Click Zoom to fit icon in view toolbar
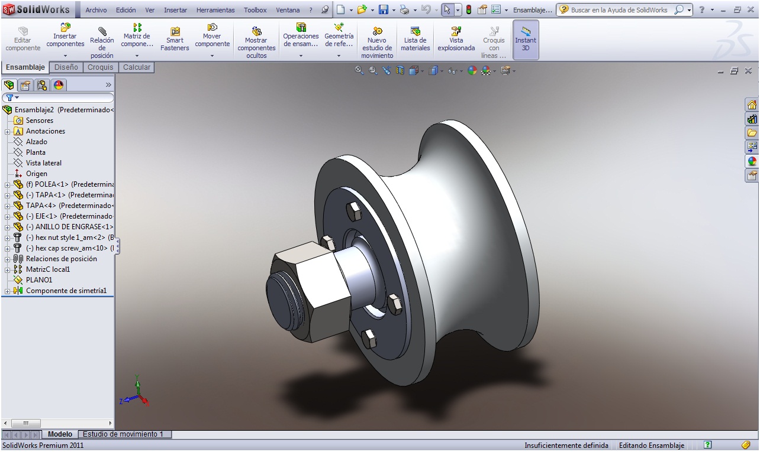 point(359,70)
